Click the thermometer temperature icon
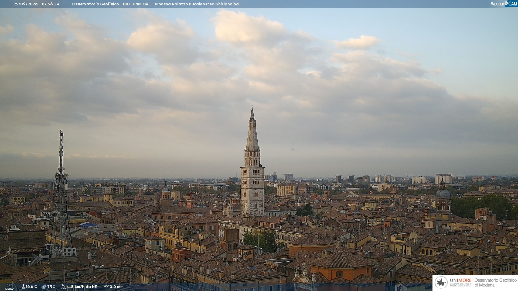Screen dimensions: 518x291 pos(23,287)
